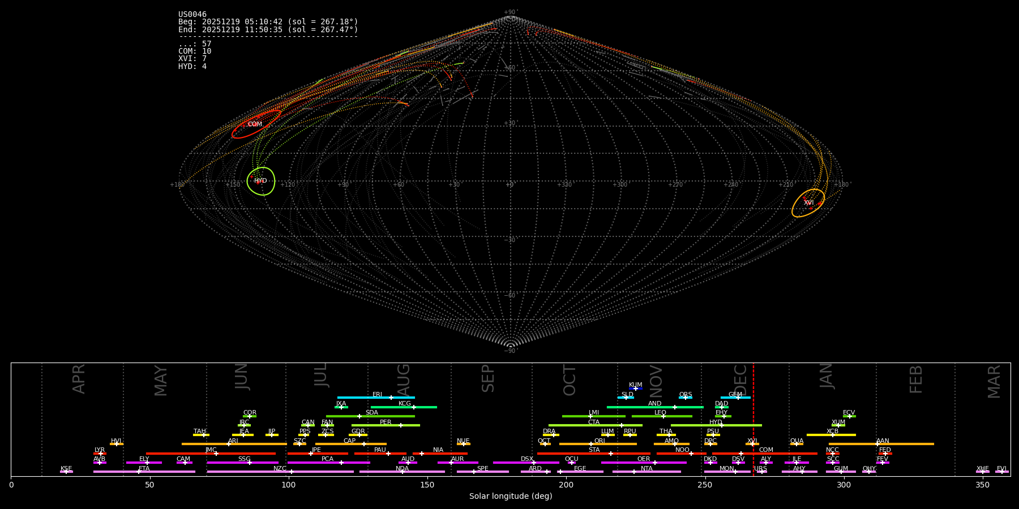
Task: Select the ORI shower label
Action: 600,441
